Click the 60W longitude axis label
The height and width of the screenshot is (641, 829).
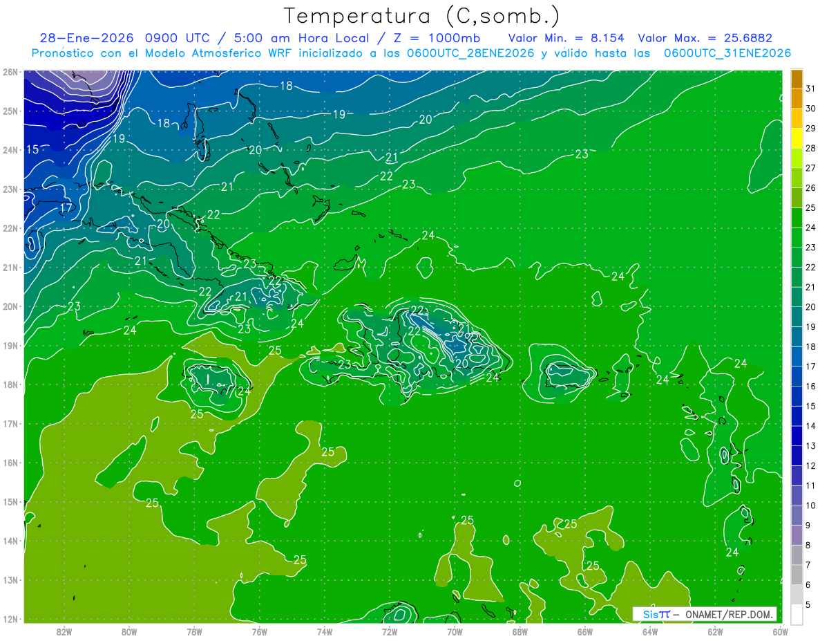[x=780, y=632]
